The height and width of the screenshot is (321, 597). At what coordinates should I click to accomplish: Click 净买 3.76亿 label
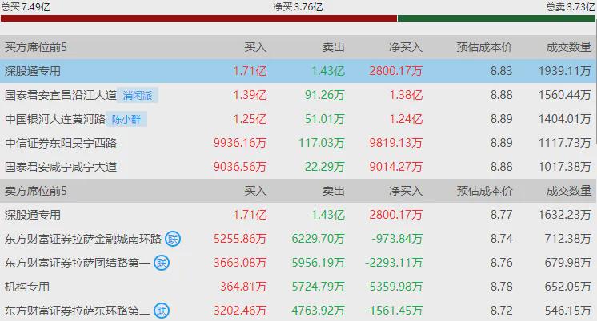point(298,7)
